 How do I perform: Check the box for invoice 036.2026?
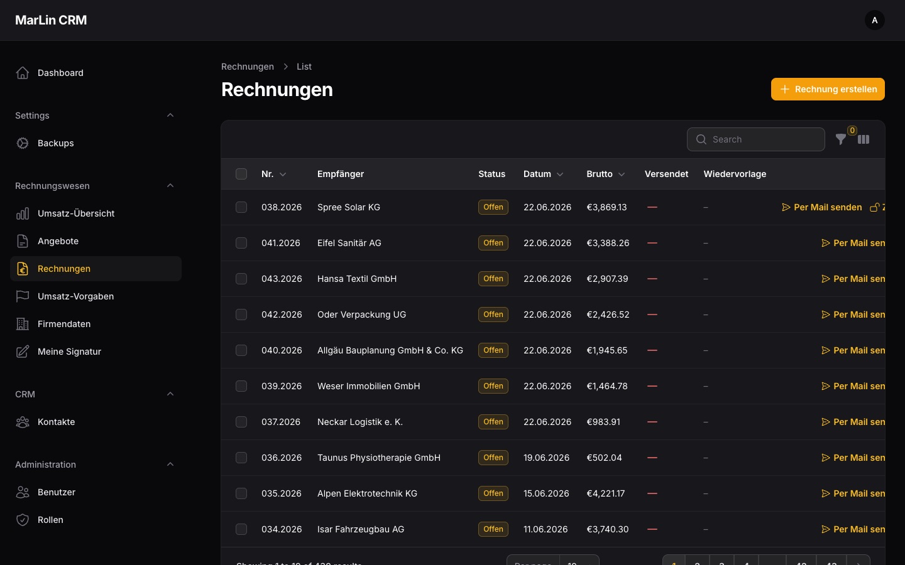coord(241,458)
